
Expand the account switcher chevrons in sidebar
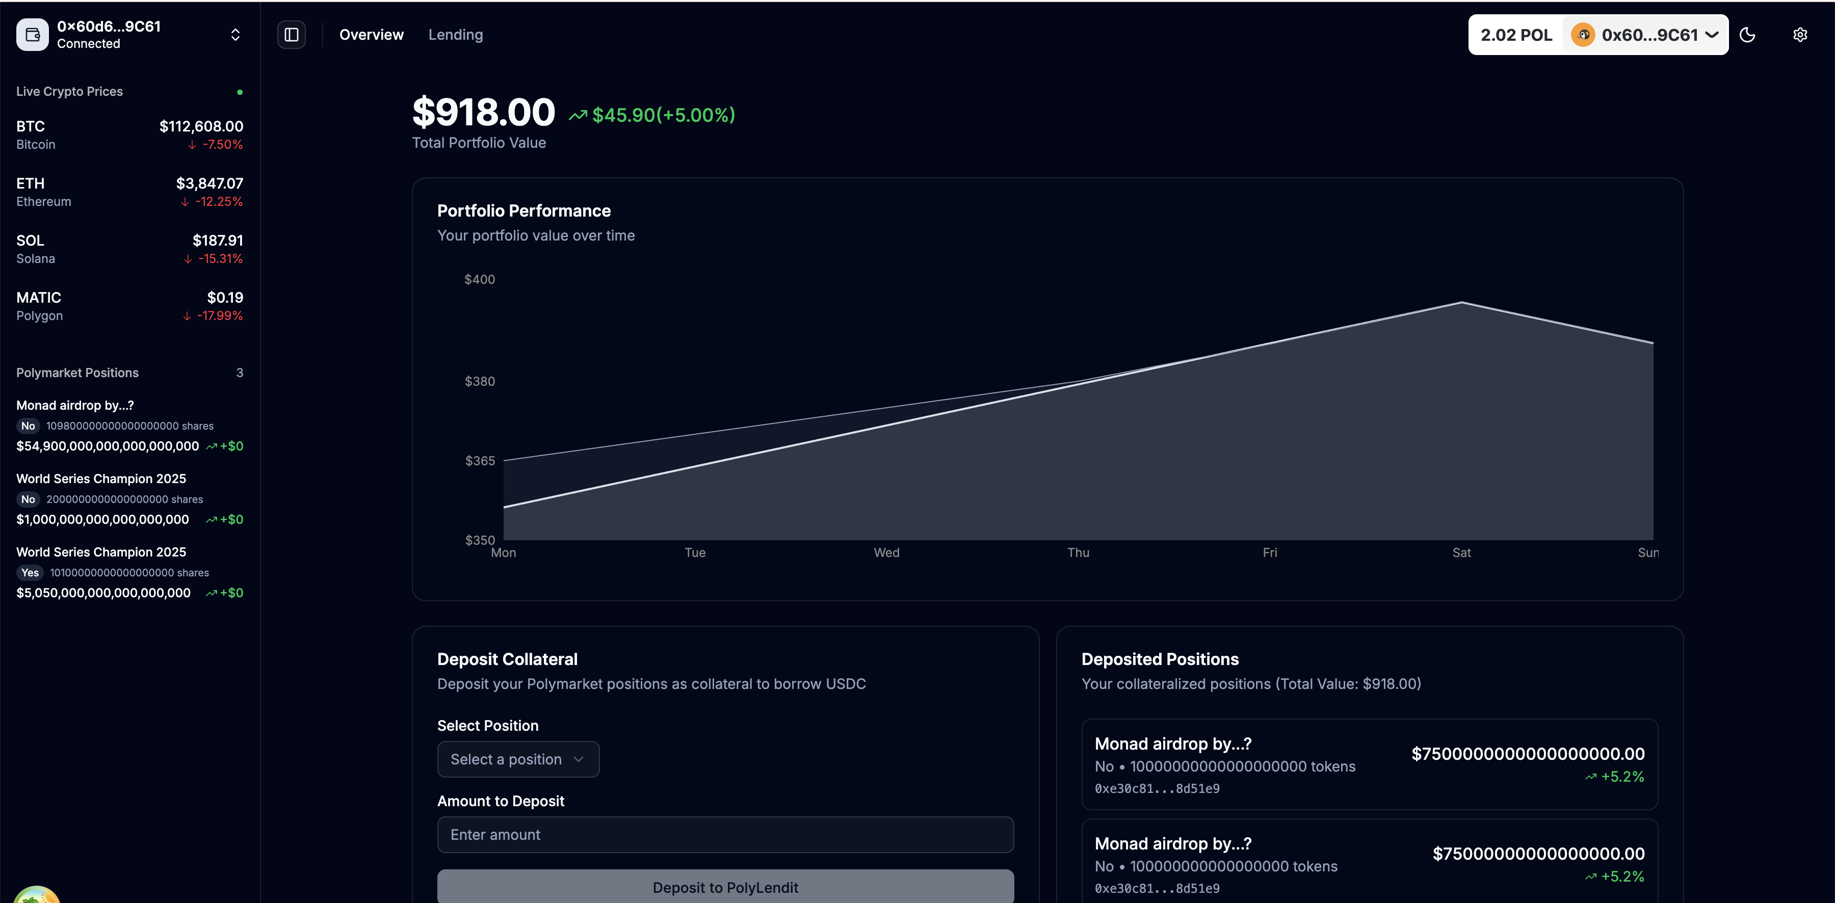point(235,35)
